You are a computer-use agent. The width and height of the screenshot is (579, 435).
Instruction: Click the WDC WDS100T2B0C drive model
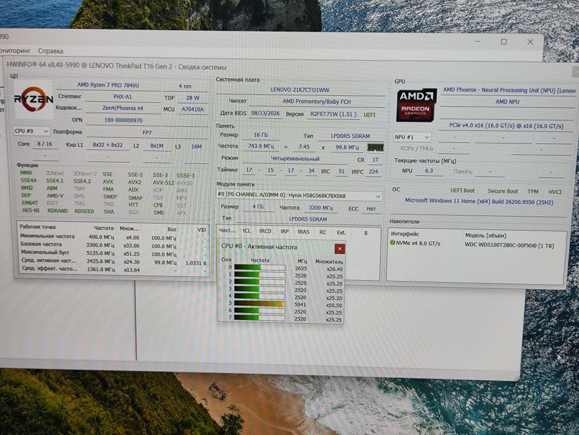tap(509, 245)
